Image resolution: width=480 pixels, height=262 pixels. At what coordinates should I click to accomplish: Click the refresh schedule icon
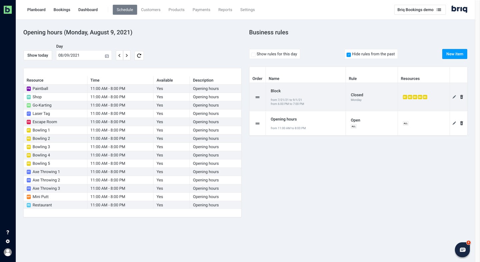click(x=139, y=55)
